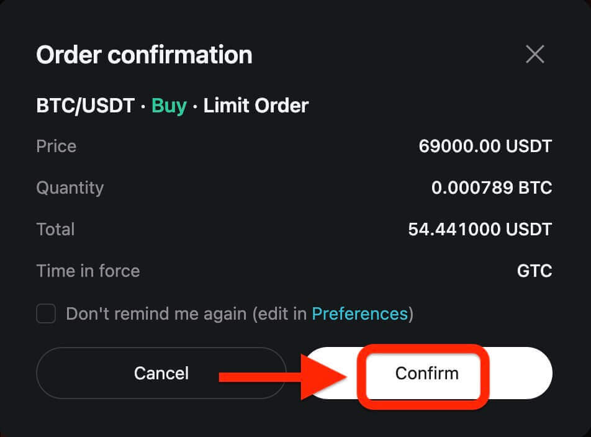
Task: Click the Don't remind me again text
Action: [156, 314]
